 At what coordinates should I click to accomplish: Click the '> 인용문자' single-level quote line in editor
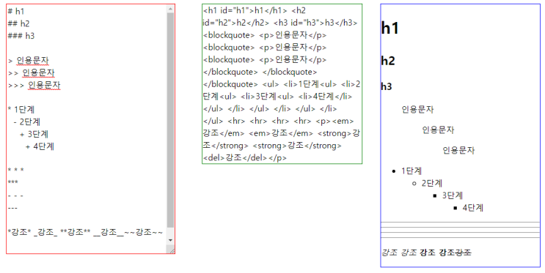[x=29, y=60]
